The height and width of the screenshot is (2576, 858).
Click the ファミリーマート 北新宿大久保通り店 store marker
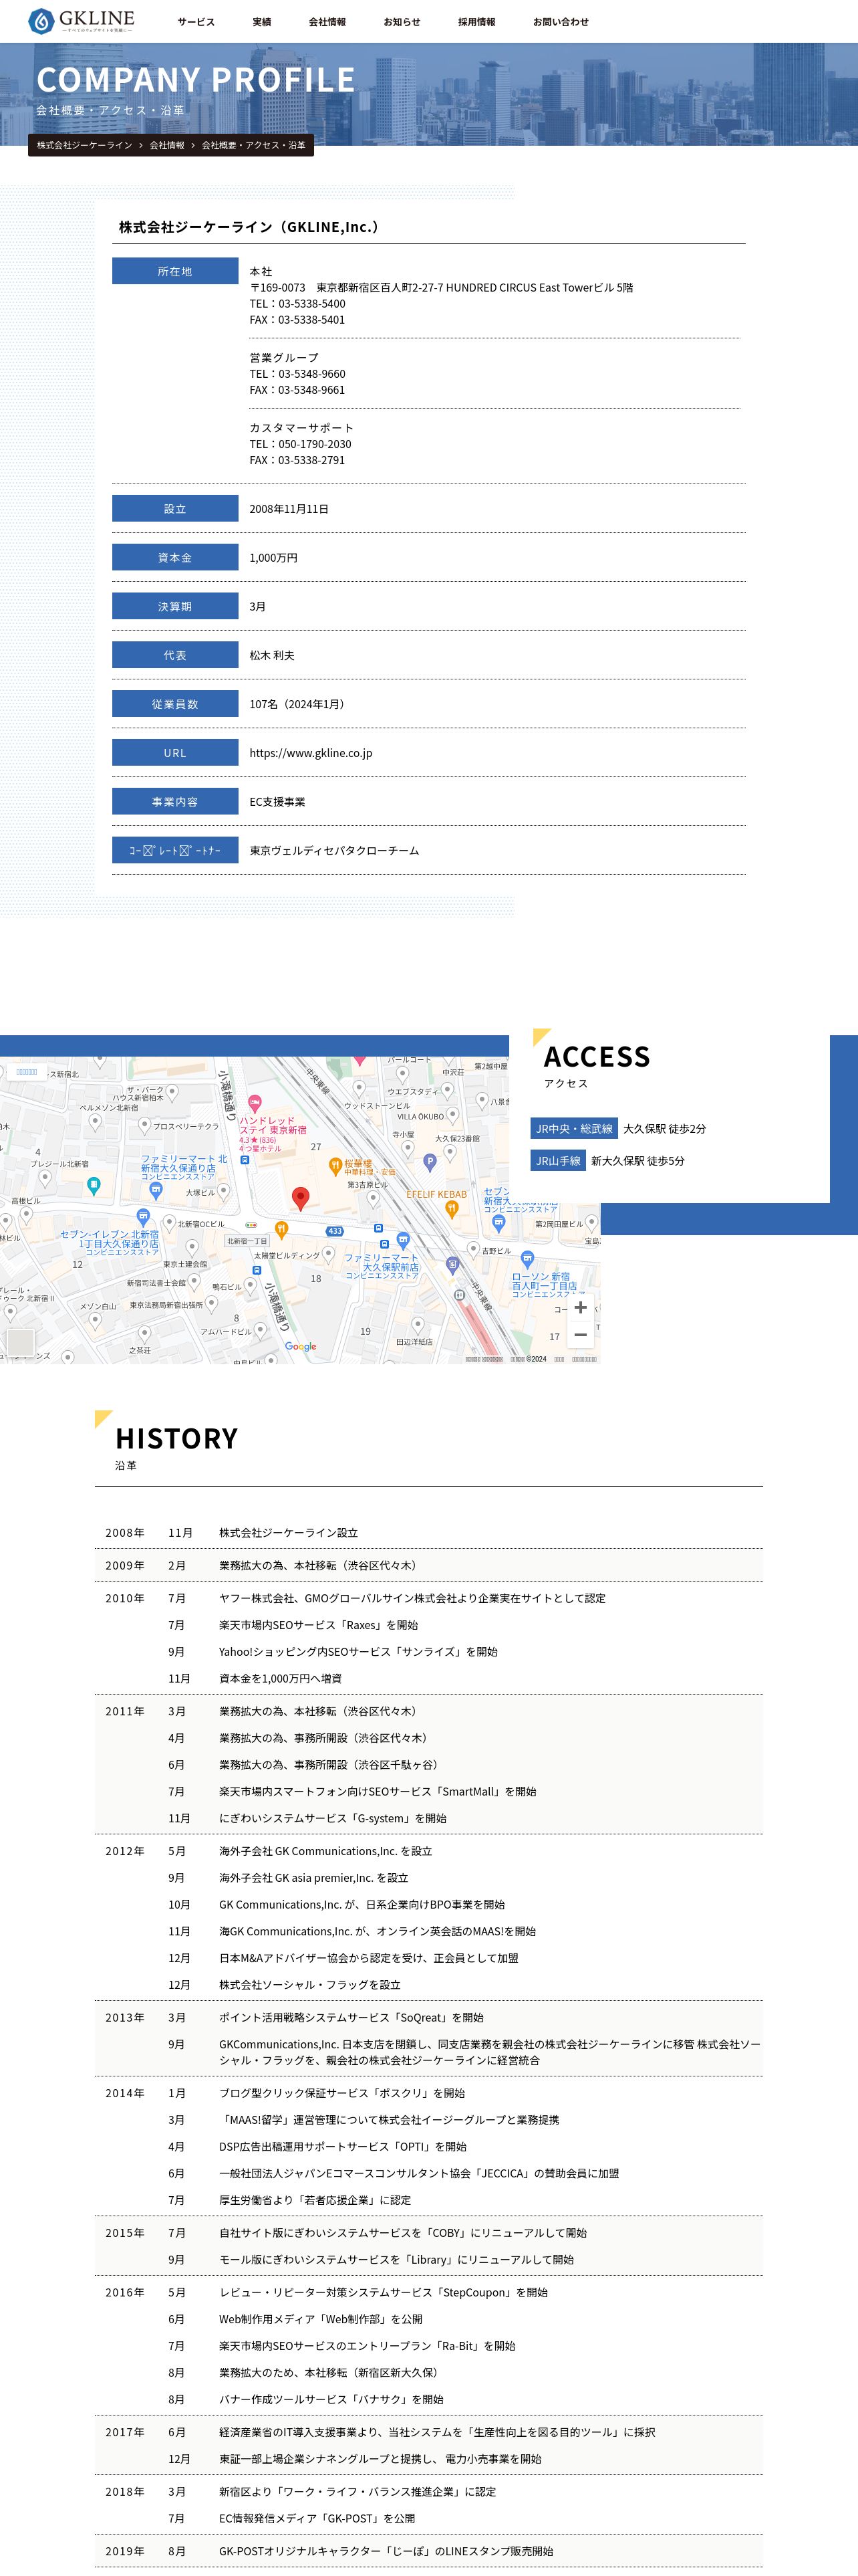coord(156,1190)
